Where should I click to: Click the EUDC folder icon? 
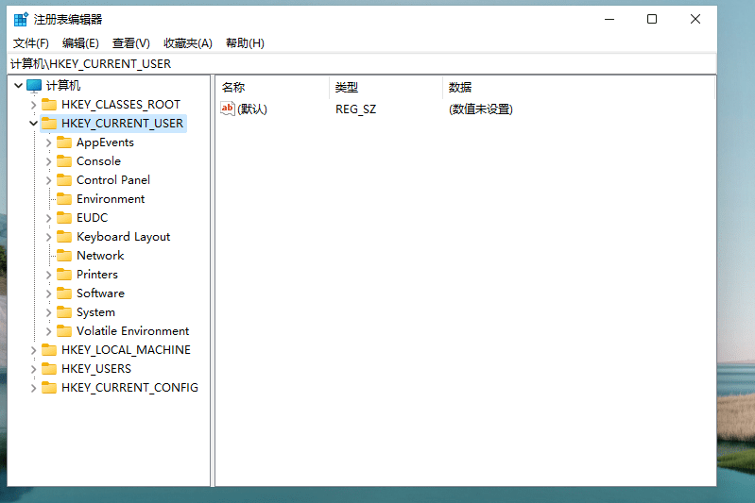[64, 218]
